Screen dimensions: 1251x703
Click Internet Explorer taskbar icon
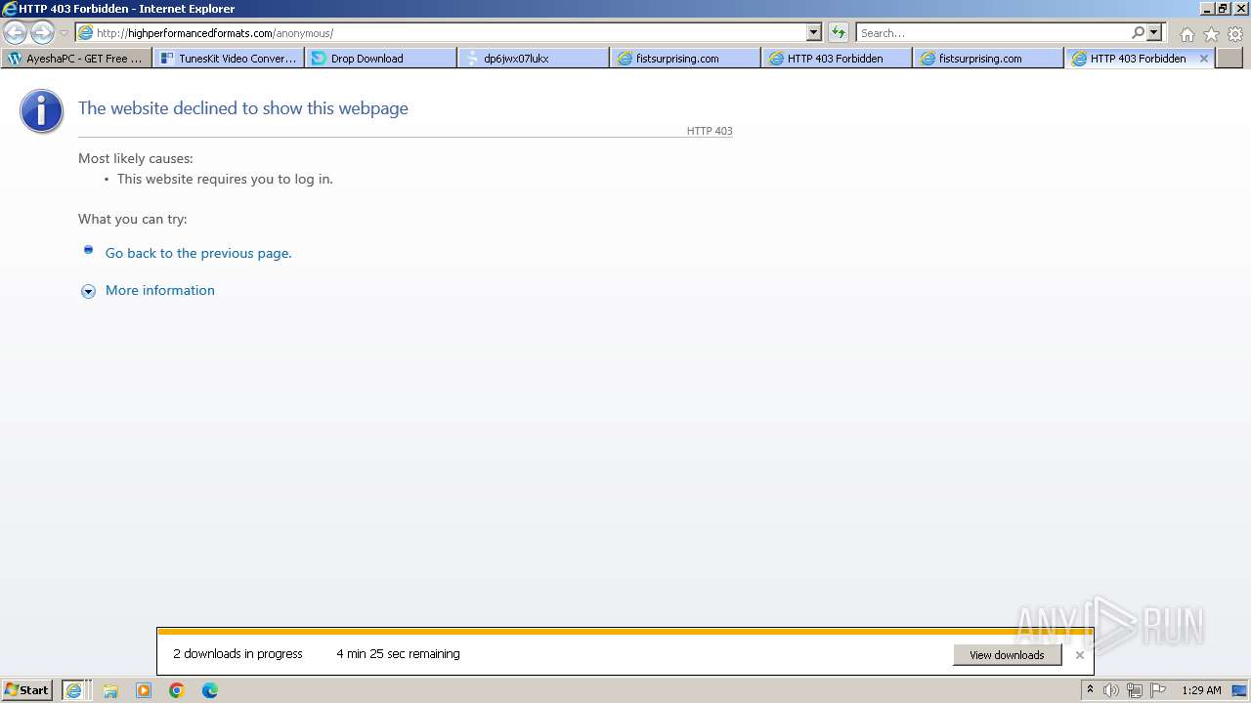[x=75, y=690]
